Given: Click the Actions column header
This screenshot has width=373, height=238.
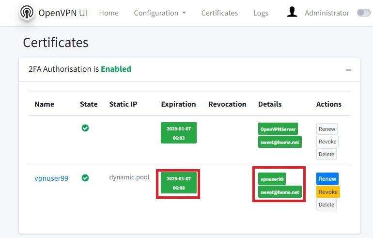Looking at the screenshot, I should pos(329,104).
